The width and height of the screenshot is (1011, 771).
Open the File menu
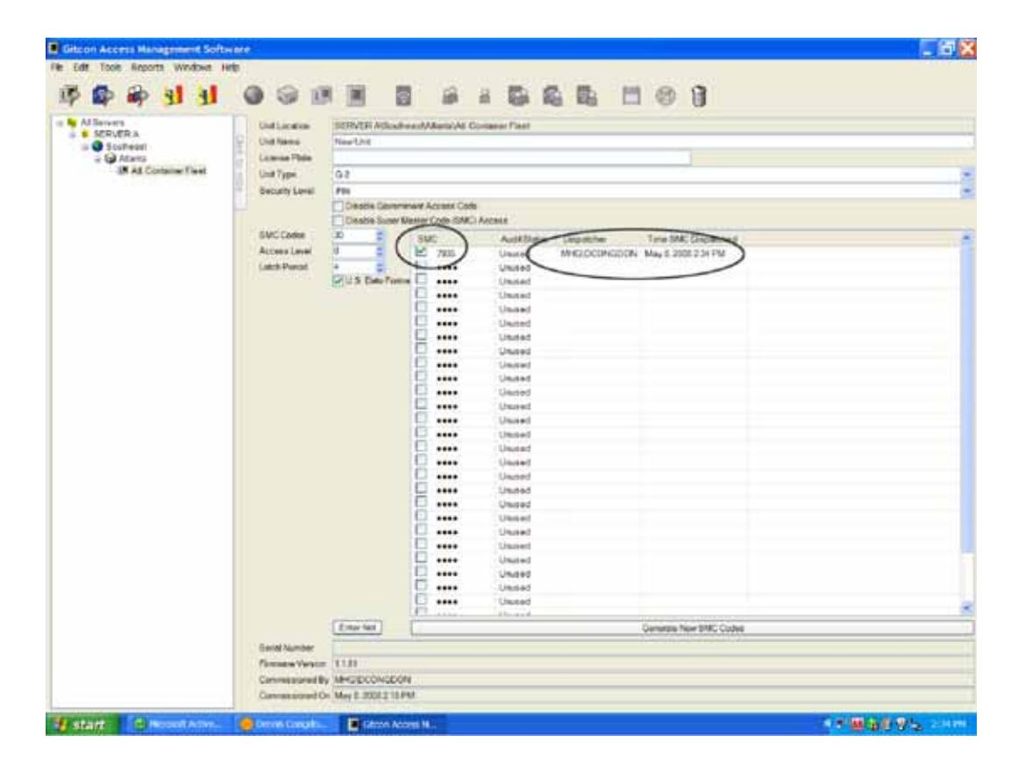57,67
